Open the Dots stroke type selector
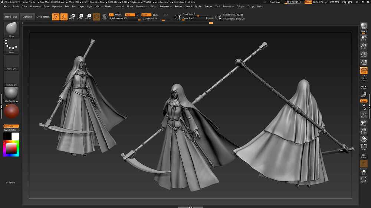Screen dimensions: 371x208 click(x=12, y=46)
